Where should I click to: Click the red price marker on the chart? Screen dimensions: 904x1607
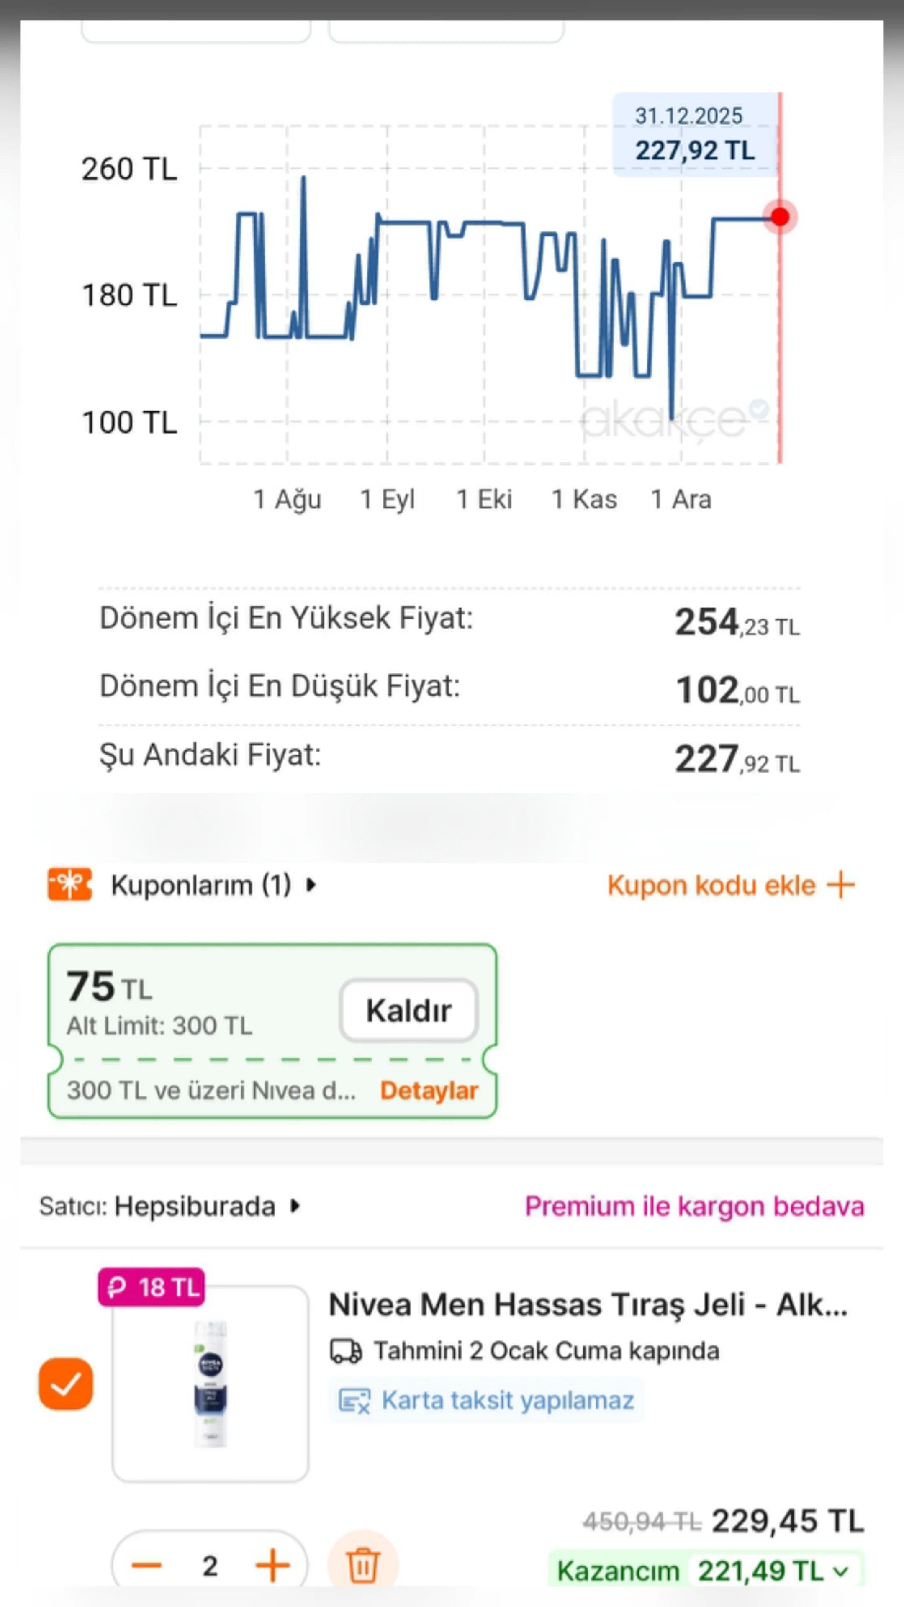pos(780,216)
